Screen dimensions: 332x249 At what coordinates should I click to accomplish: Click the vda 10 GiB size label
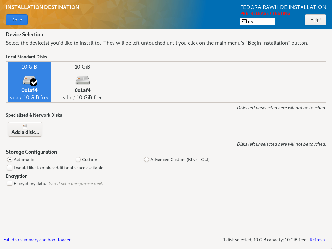[x=30, y=67]
